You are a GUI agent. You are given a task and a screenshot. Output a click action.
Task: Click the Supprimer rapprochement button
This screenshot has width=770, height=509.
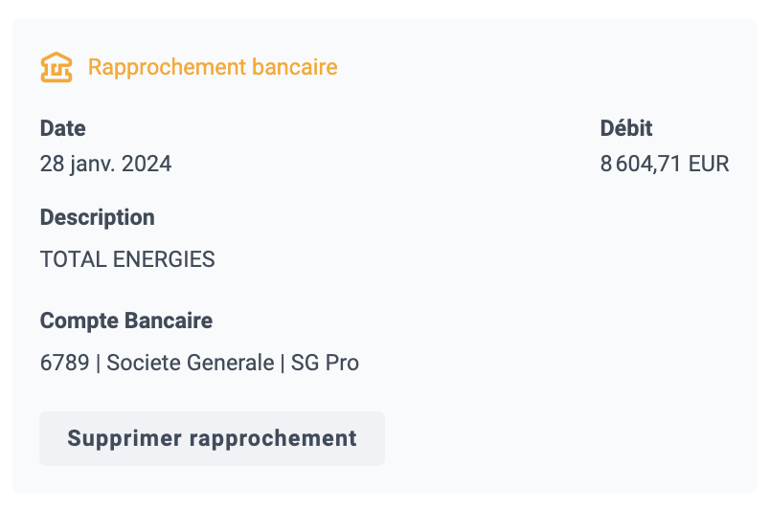213,438
